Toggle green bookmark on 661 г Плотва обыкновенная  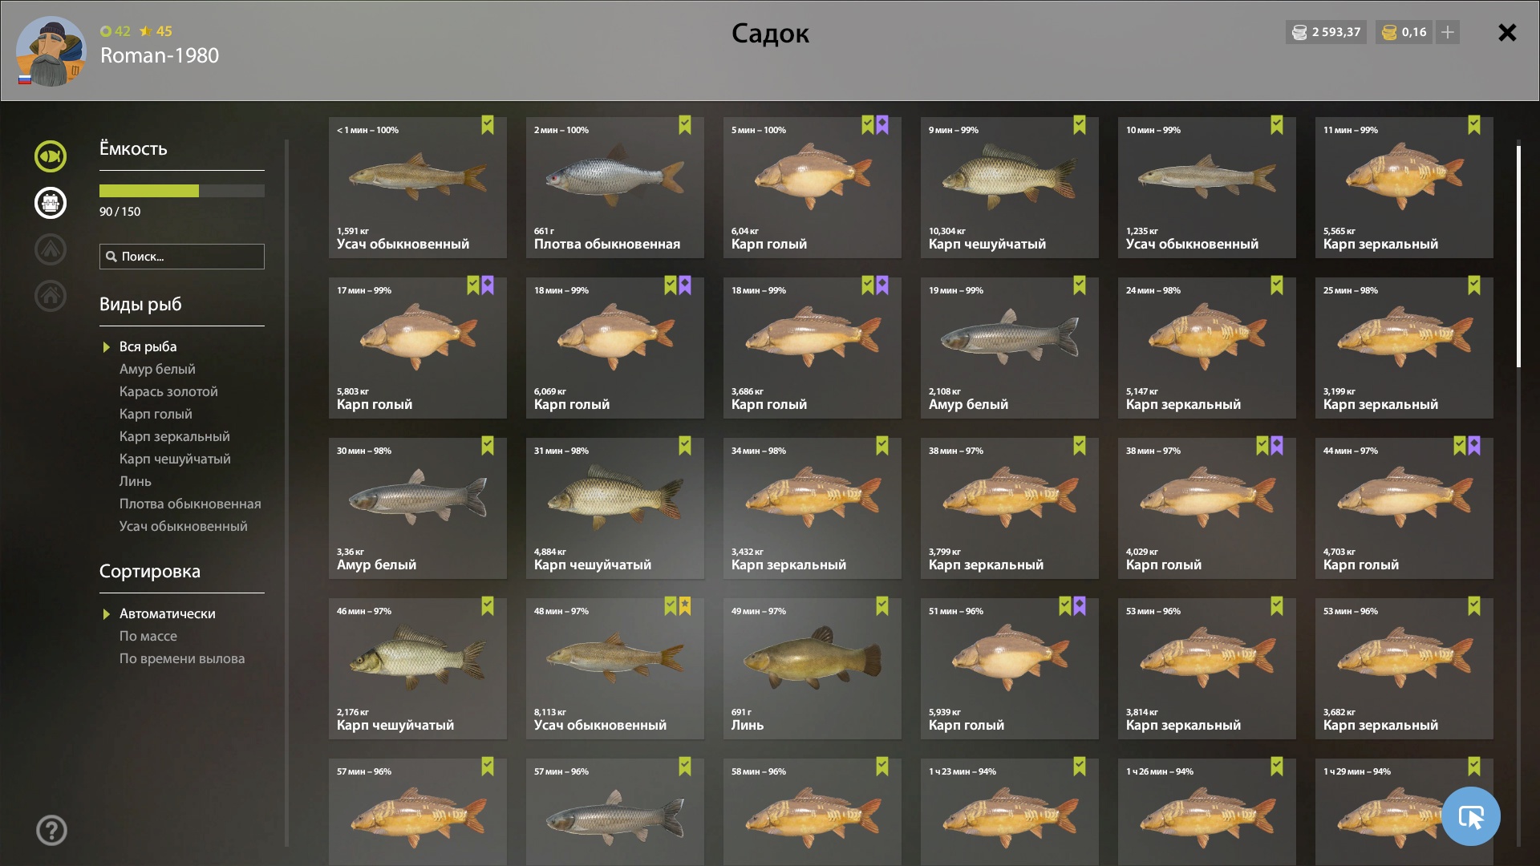(685, 125)
